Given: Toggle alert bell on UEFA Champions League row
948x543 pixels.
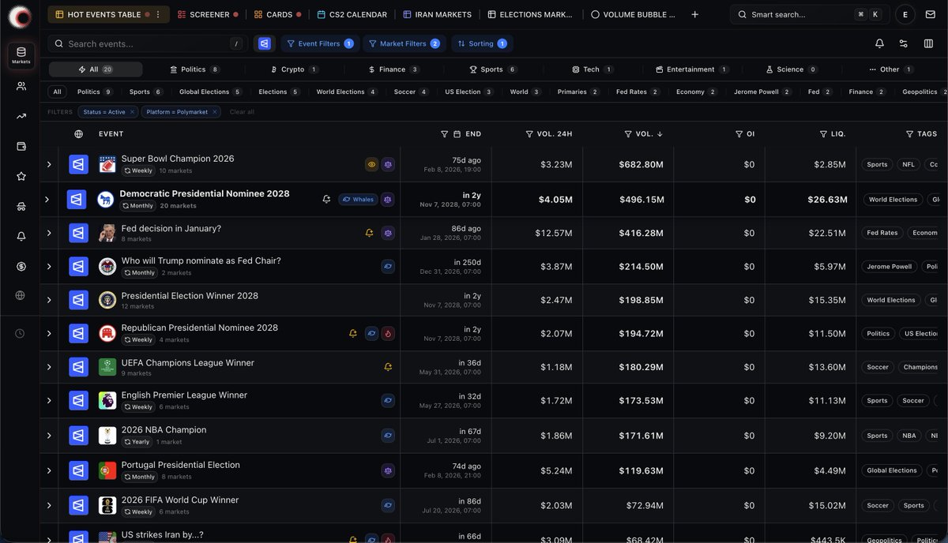Looking at the screenshot, I should pos(388,367).
